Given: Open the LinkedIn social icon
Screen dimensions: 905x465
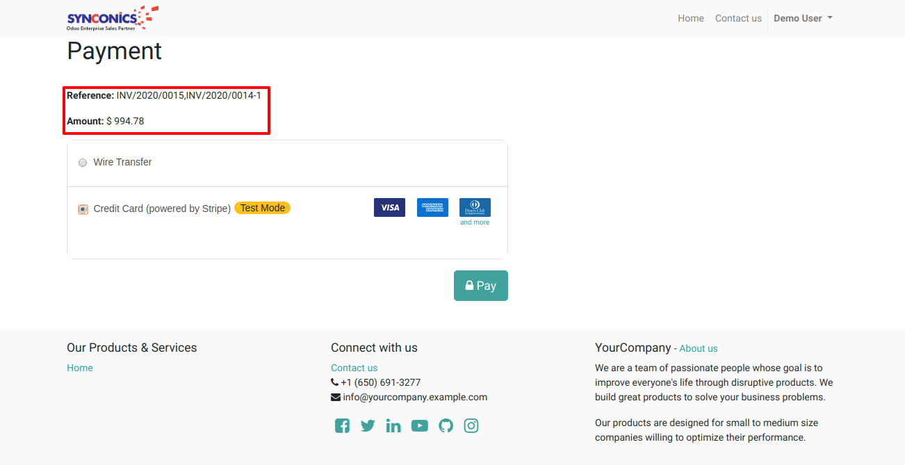Looking at the screenshot, I should [393, 426].
